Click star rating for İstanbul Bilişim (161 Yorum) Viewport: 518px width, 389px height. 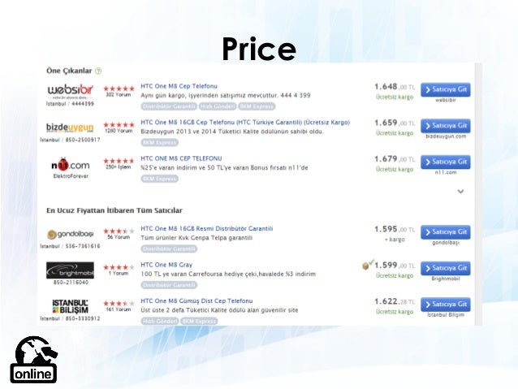pos(119,304)
